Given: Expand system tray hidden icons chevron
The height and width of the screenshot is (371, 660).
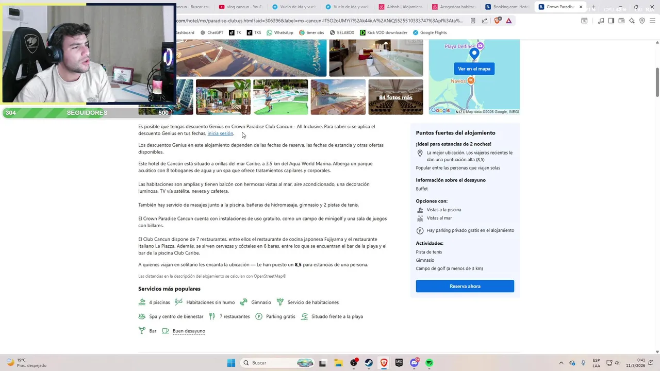Looking at the screenshot, I should click(x=562, y=363).
